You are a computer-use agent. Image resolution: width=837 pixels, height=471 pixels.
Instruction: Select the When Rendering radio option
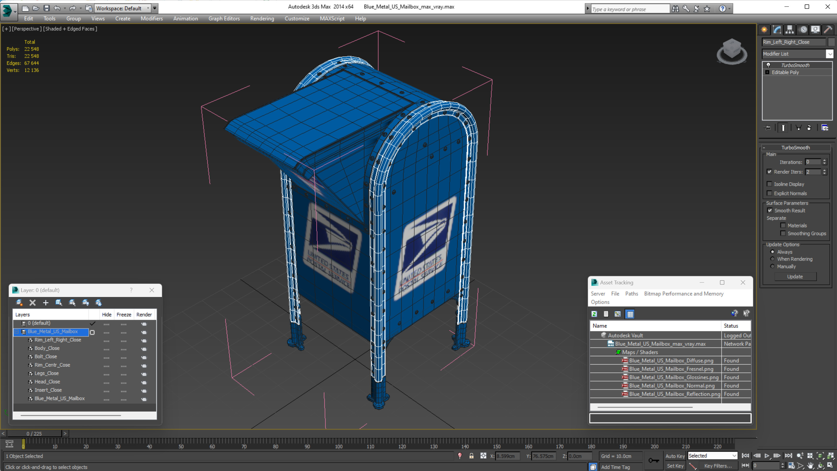click(x=772, y=259)
